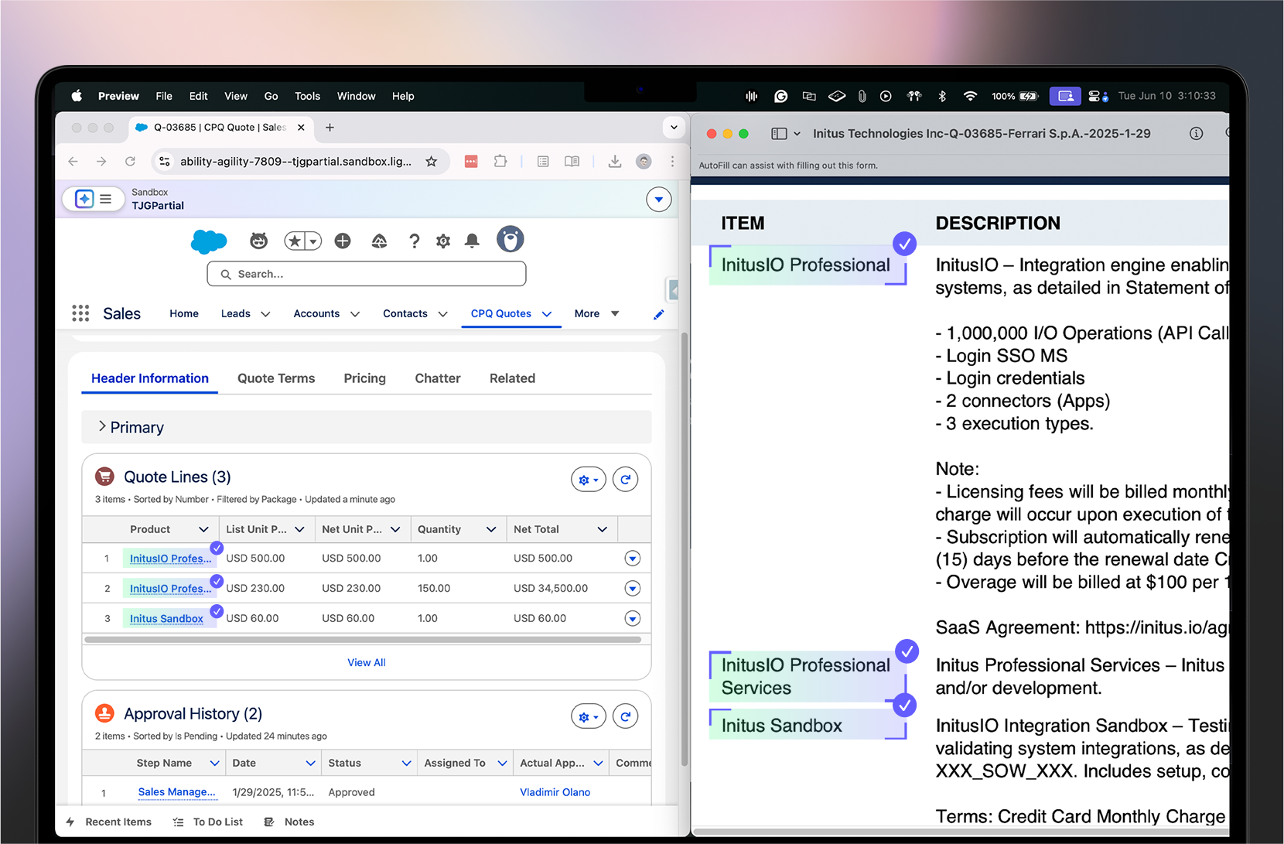Image resolution: width=1284 pixels, height=844 pixels.
Task: Click View All under Quote Lines
Action: click(x=367, y=662)
